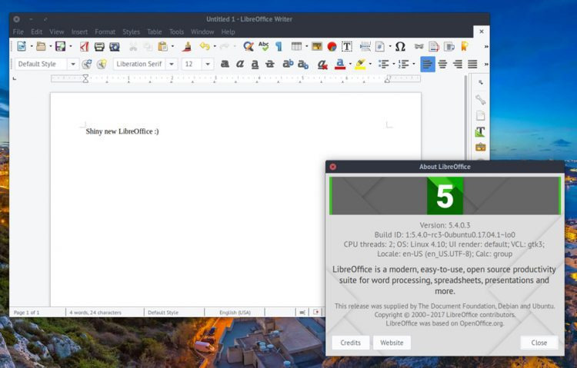Insert a field with the field icon
The height and width of the screenshot is (368, 577).
(x=380, y=46)
